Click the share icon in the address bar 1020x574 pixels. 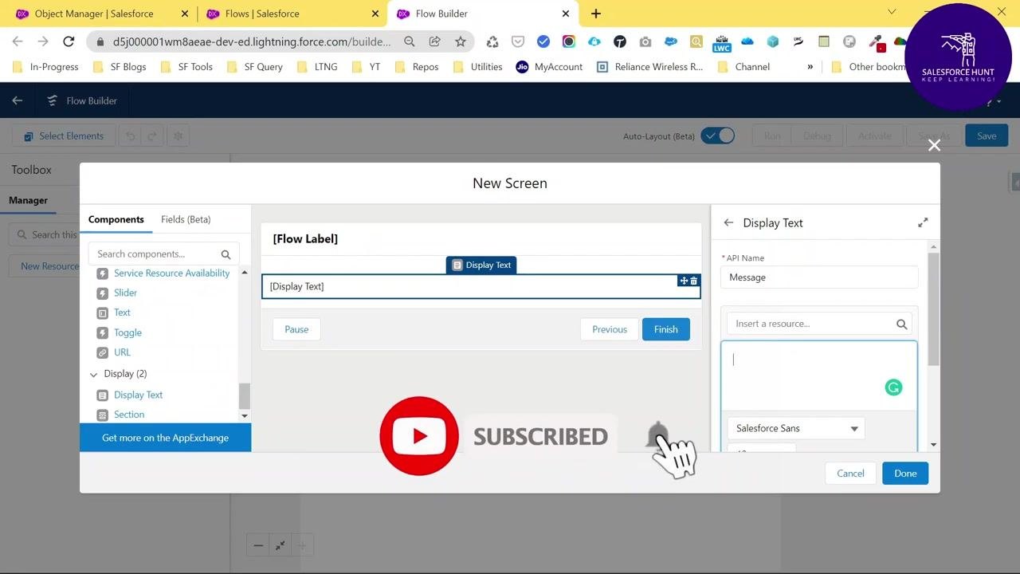[435, 41]
